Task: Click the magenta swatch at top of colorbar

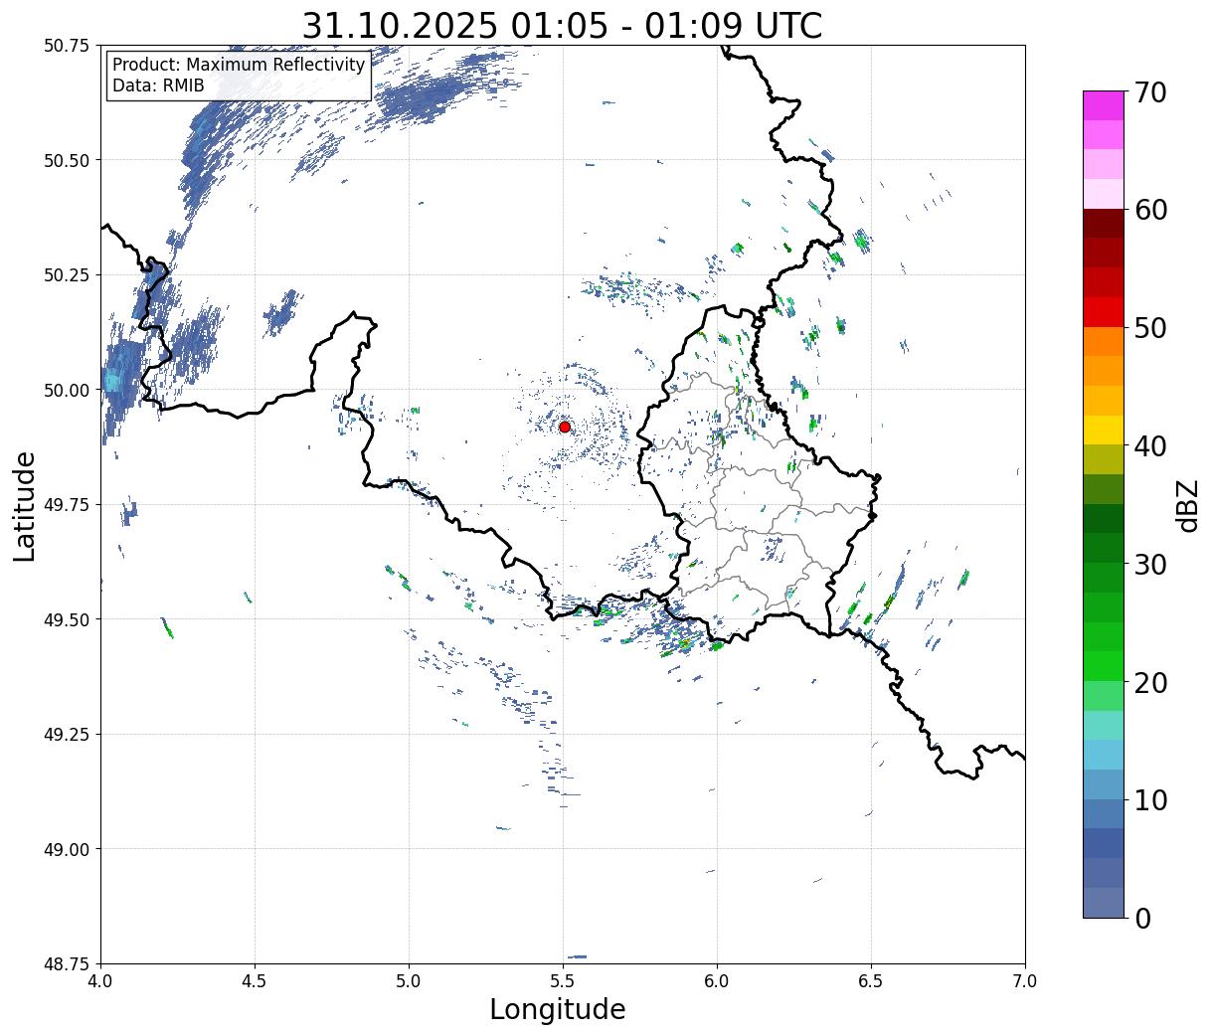Action: [1104, 105]
